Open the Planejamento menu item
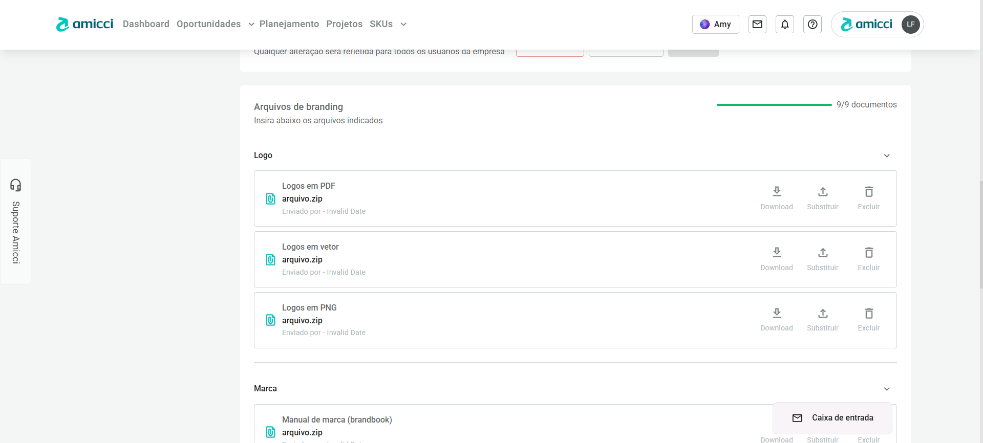The height and width of the screenshot is (443, 983). click(x=289, y=24)
